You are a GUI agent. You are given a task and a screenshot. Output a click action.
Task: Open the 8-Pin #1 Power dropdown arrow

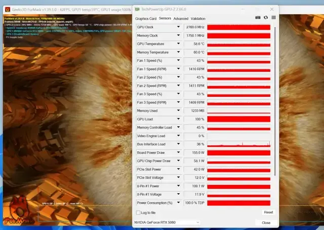(x=178, y=186)
